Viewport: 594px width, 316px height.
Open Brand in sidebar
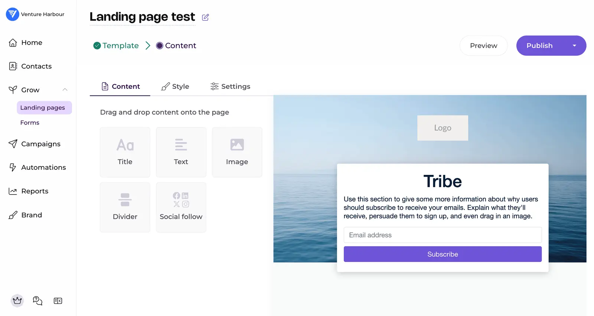[25, 215]
